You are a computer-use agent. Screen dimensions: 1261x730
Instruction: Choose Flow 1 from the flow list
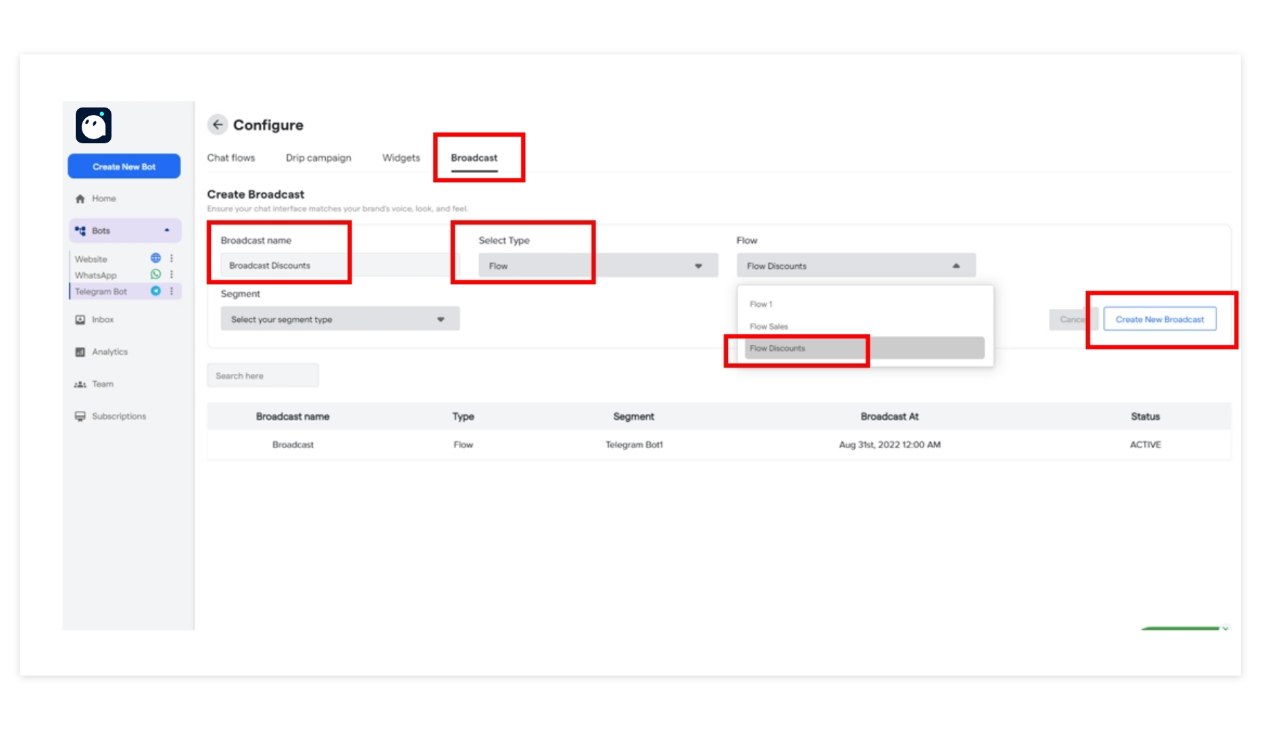pos(865,304)
